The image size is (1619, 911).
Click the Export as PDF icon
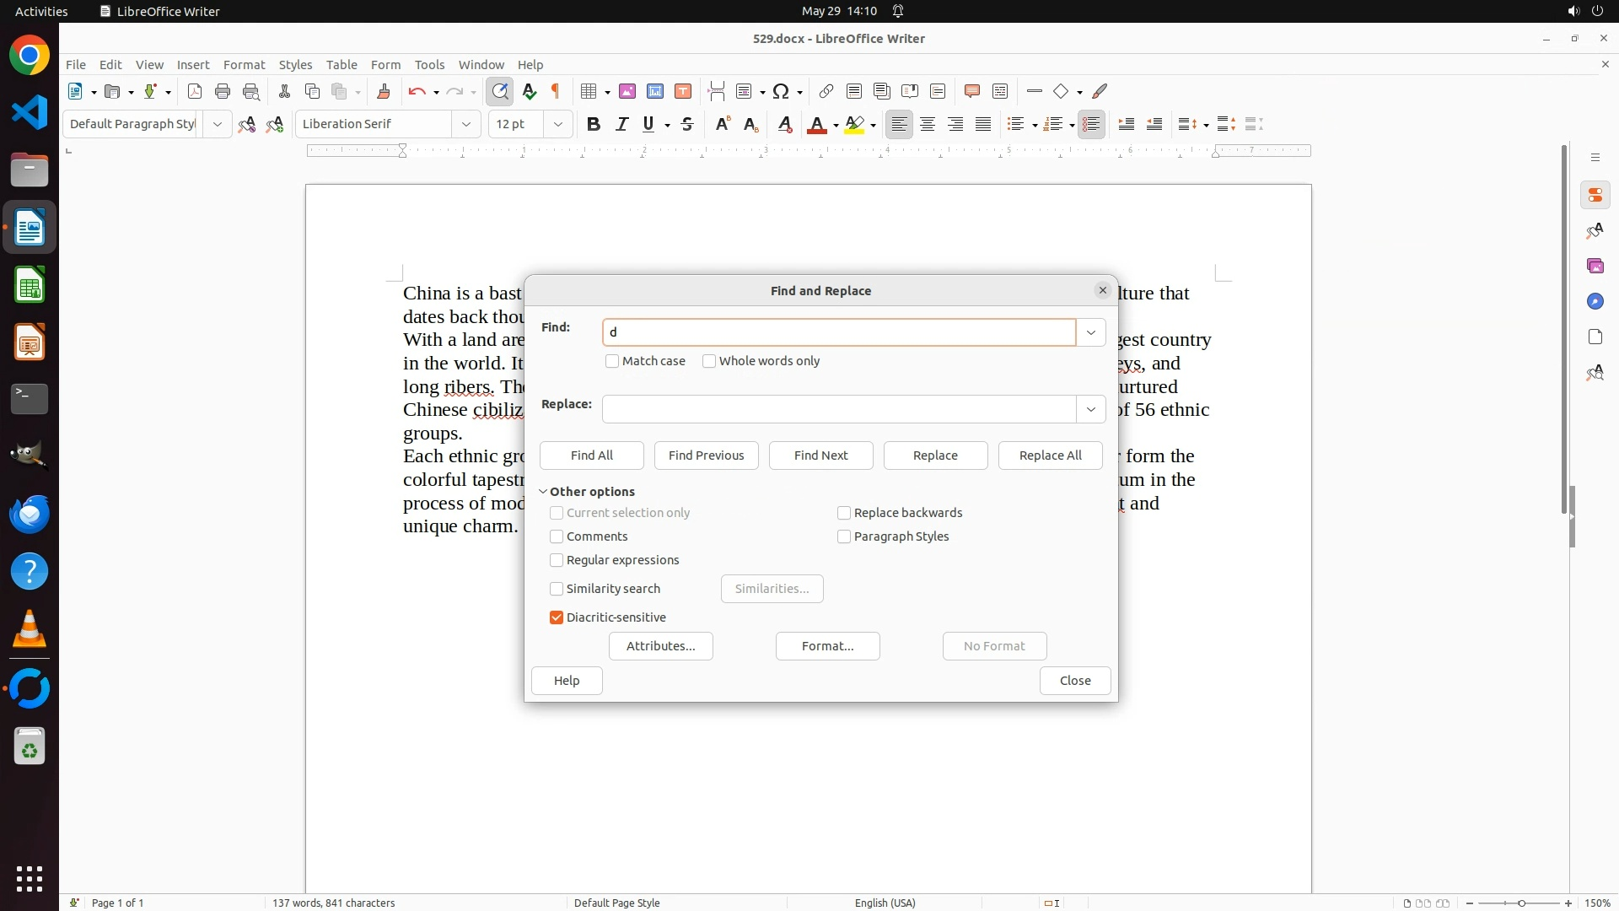click(x=195, y=91)
